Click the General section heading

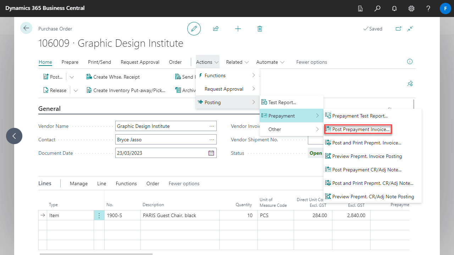click(x=49, y=109)
